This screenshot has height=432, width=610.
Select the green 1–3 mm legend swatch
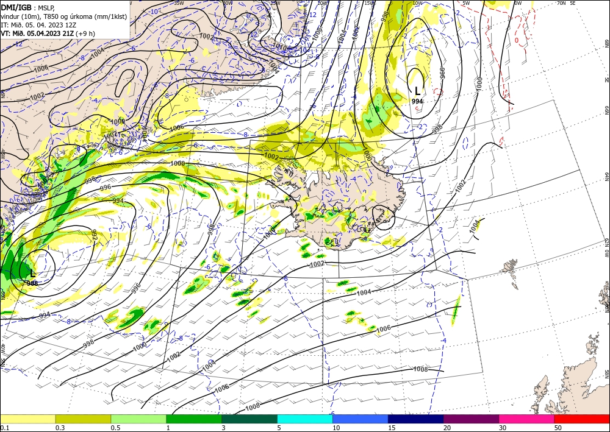coord(194,419)
